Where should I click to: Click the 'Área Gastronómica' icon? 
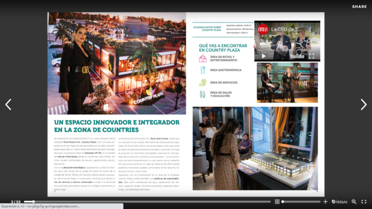pyautogui.click(x=202, y=69)
